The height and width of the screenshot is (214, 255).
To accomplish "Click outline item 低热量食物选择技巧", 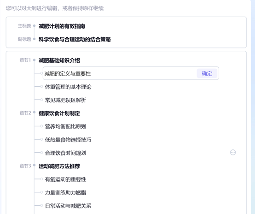I will (68, 140).
